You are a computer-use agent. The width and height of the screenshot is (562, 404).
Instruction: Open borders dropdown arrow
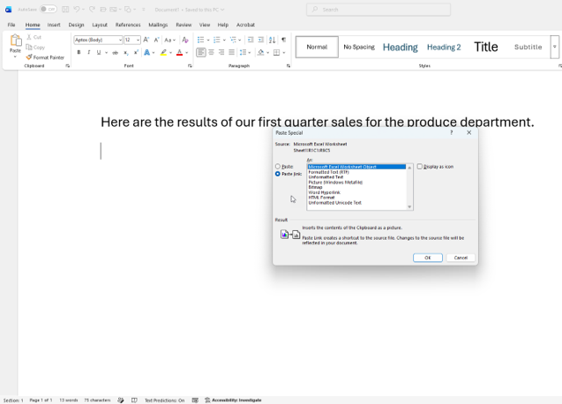284,53
